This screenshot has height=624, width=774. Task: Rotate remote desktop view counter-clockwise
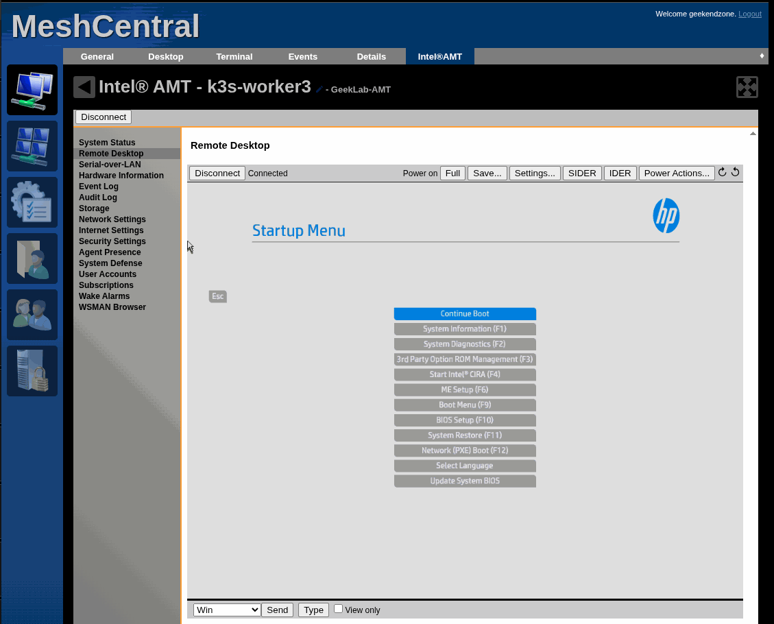[735, 172]
